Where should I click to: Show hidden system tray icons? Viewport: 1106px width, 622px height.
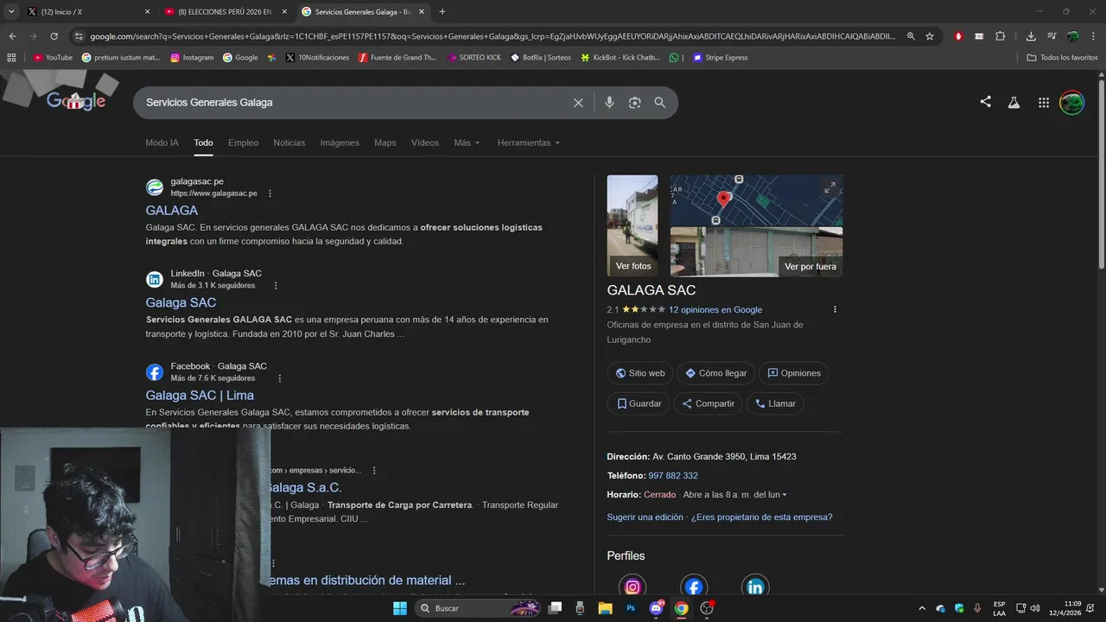(921, 608)
